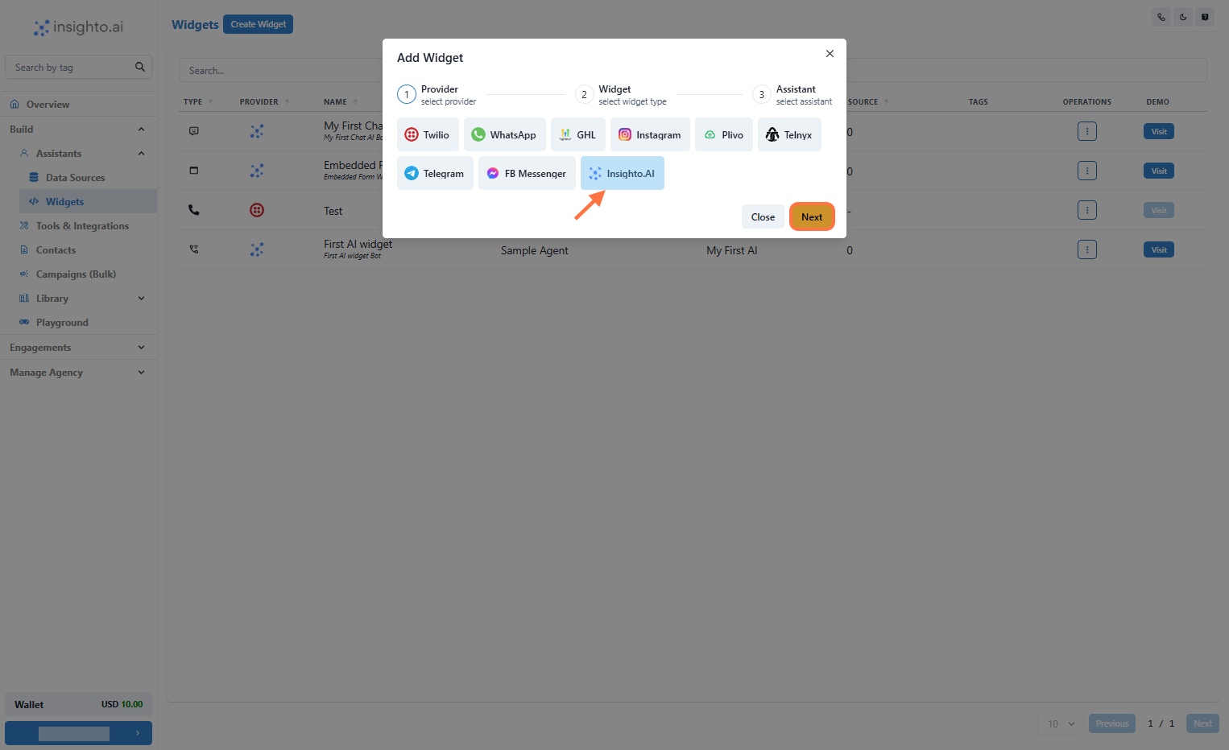
Task: Open rows-per-page dropdown showing 10
Action: (x=1061, y=723)
